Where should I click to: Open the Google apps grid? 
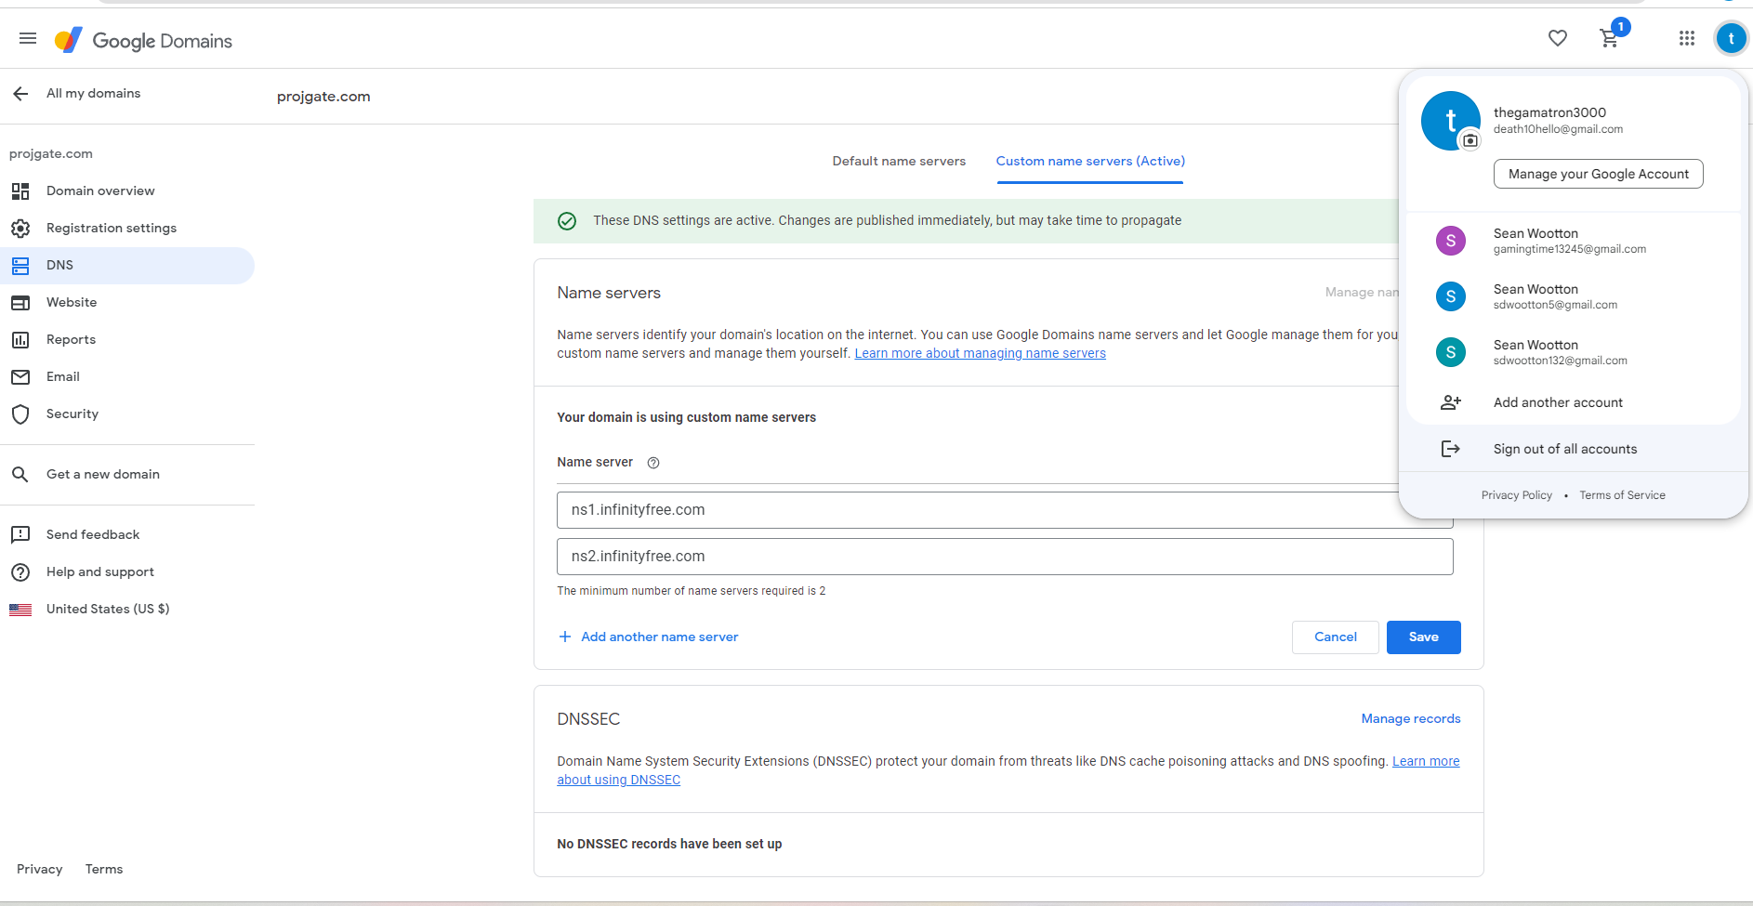point(1687,38)
